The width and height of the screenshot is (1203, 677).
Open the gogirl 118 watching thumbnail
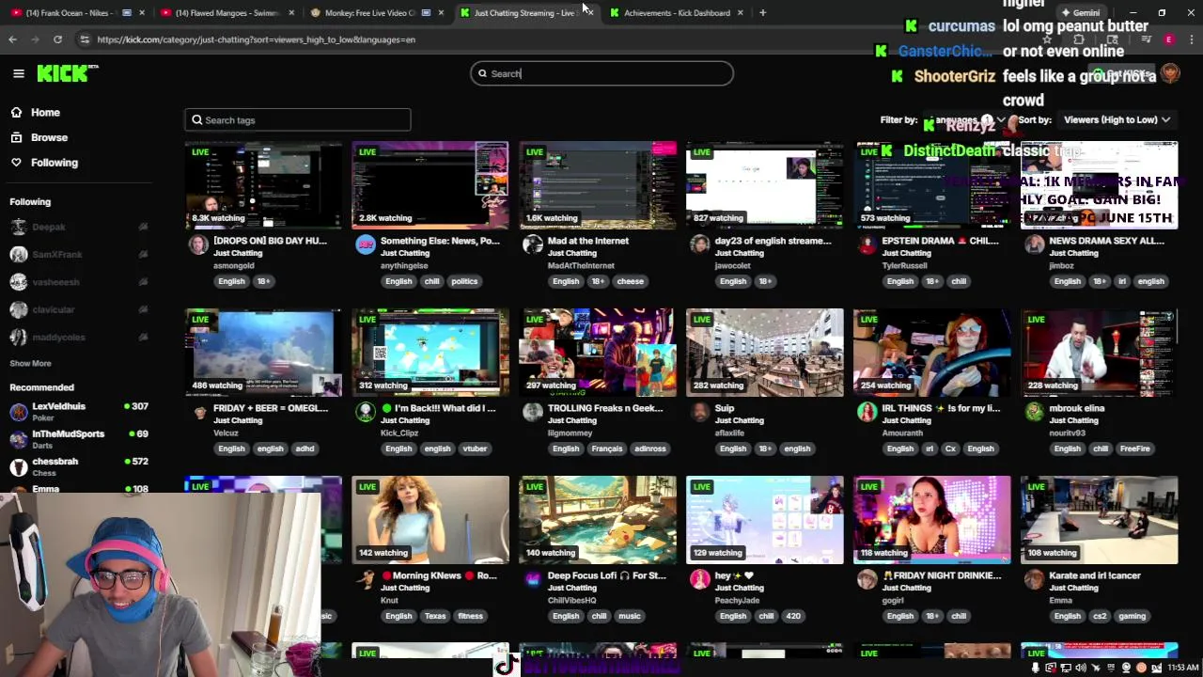[x=932, y=520]
